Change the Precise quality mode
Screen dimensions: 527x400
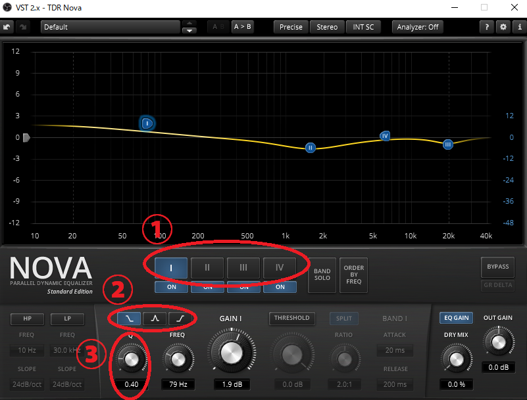[x=291, y=27]
